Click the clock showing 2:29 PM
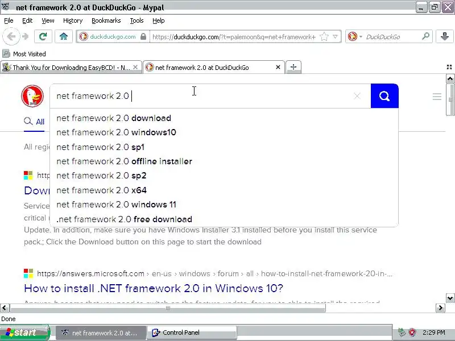The image size is (455, 341). pyautogui.click(x=434, y=332)
